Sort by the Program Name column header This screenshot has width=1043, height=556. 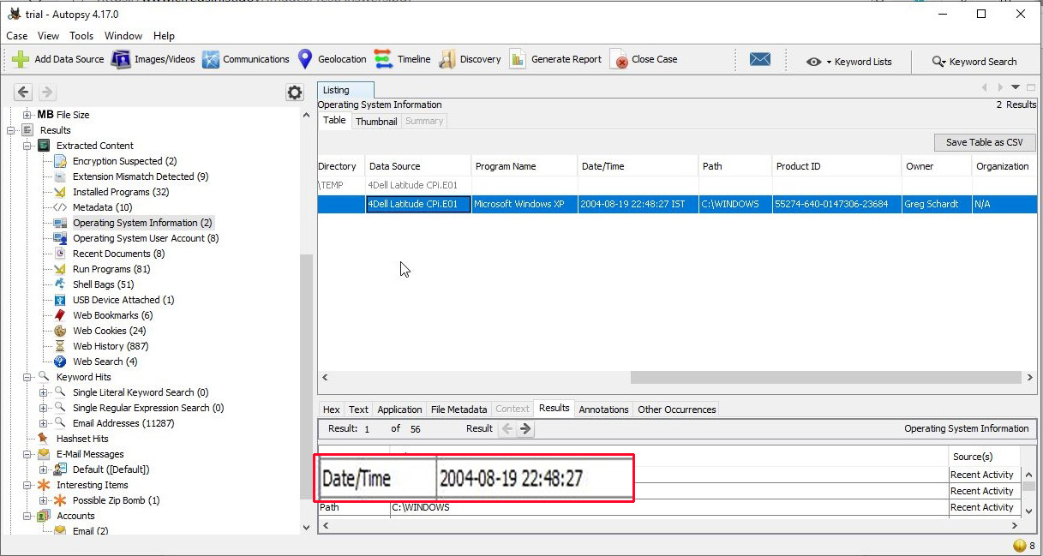click(524, 166)
